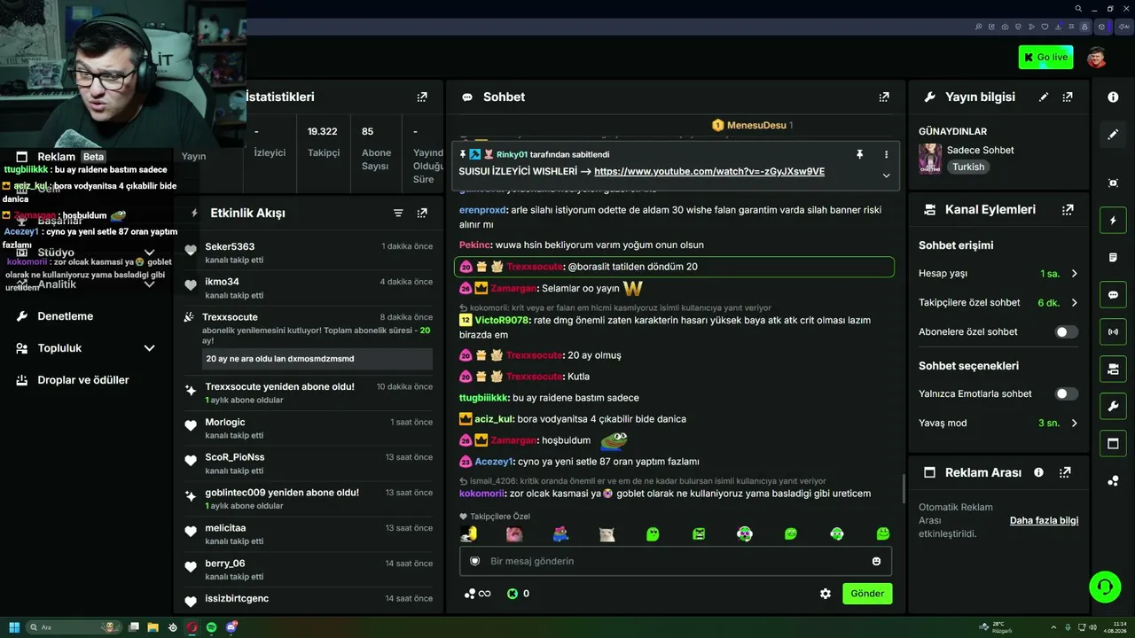Click the wrench icon in right sidebar
The image size is (1135, 638).
[1113, 407]
